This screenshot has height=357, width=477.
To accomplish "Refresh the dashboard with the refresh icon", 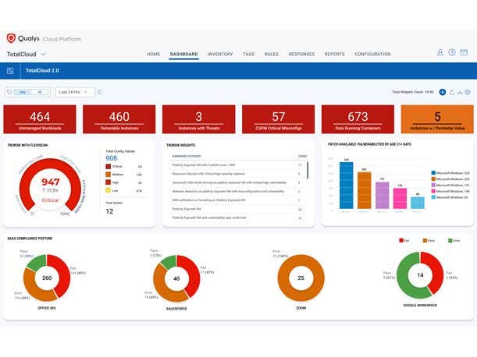I will [452, 92].
